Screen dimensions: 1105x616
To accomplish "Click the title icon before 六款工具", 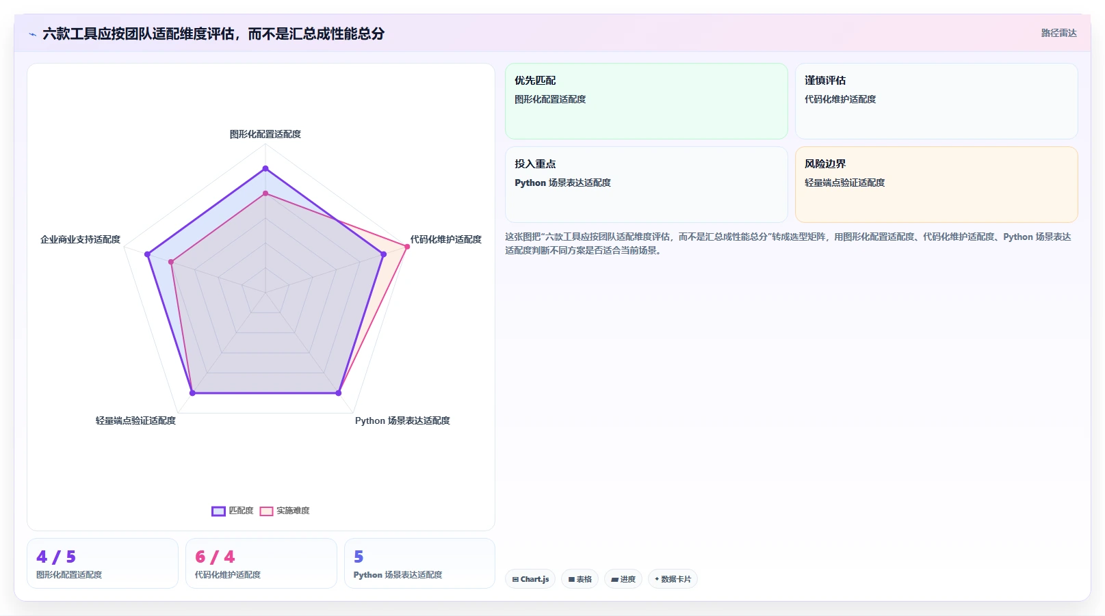I will pos(32,34).
